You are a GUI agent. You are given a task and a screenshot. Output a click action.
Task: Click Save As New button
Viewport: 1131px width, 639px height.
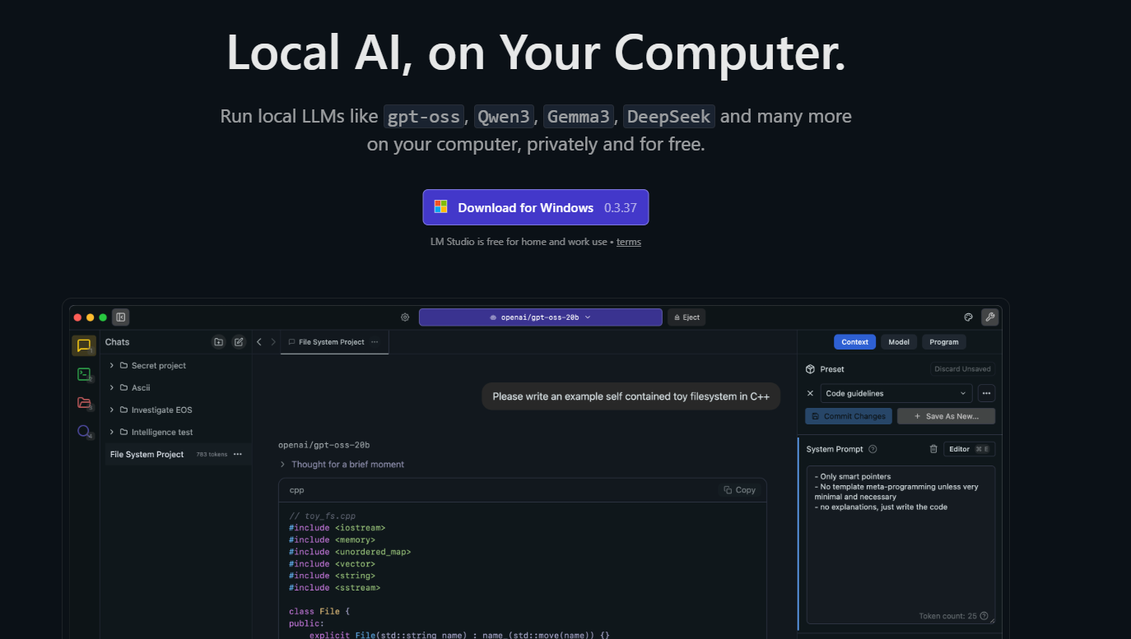(x=946, y=416)
